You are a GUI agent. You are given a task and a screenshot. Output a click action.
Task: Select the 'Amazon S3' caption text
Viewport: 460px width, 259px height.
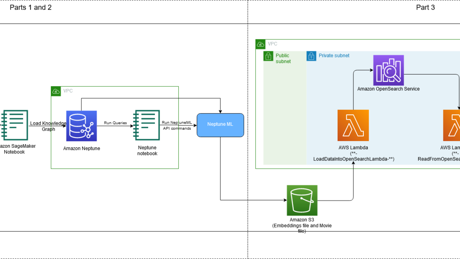click(302, 220)
